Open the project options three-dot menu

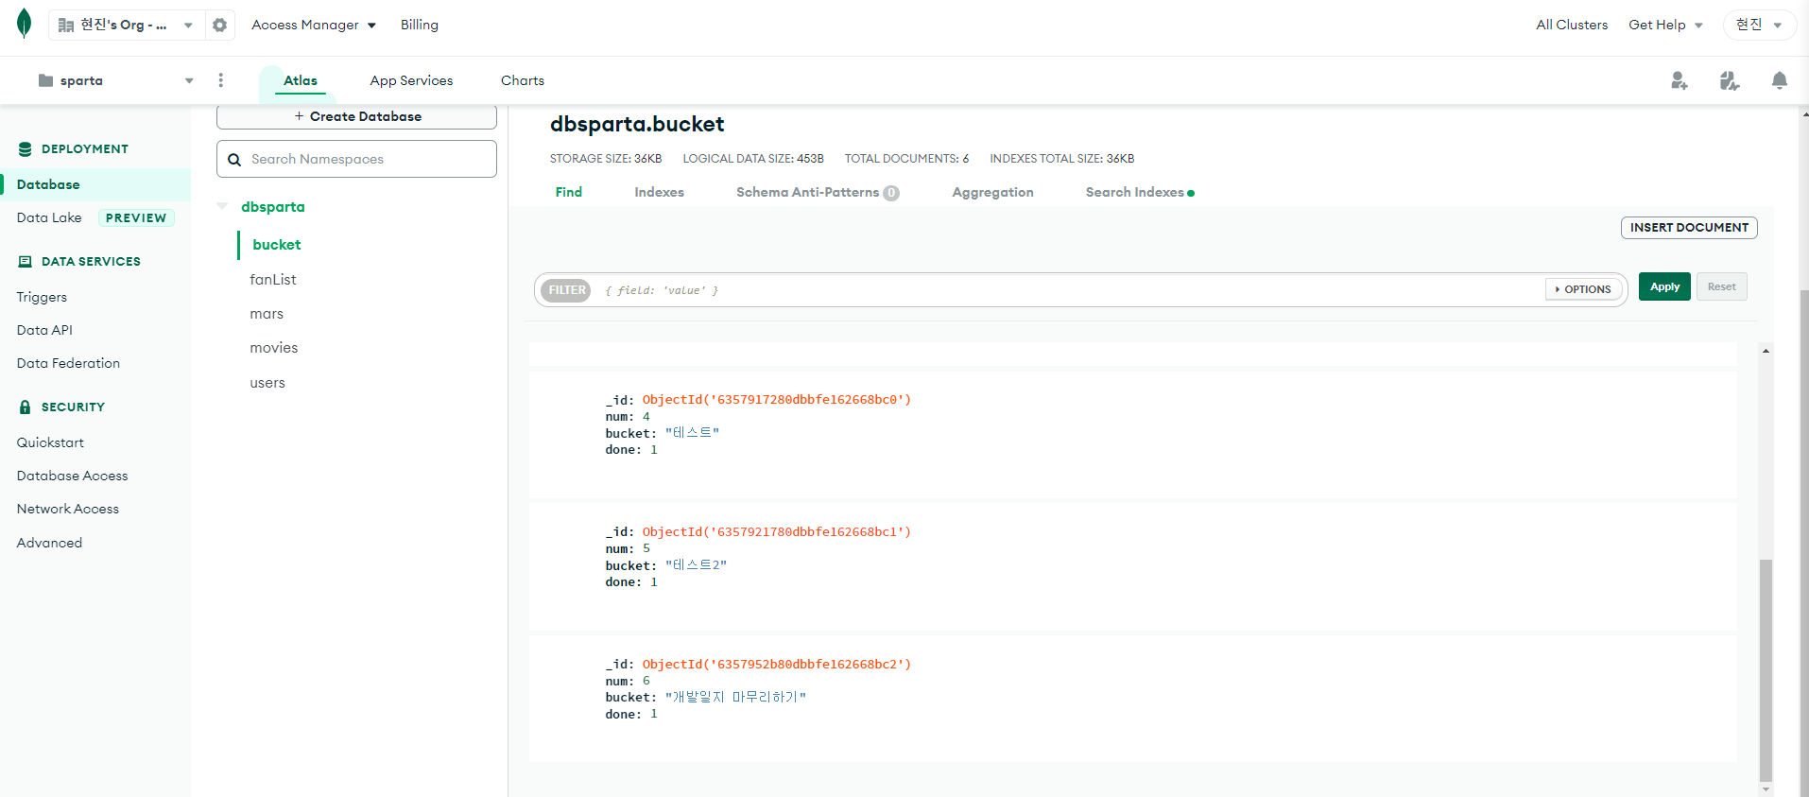pyautogui.click(x=220, y=80)
